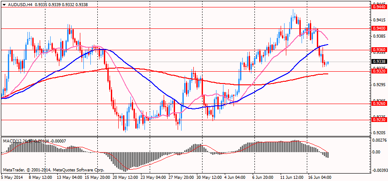Click the 20 May 12:00 time label
Viewport: 388px width, 181px height.
[x=126, y=178]
